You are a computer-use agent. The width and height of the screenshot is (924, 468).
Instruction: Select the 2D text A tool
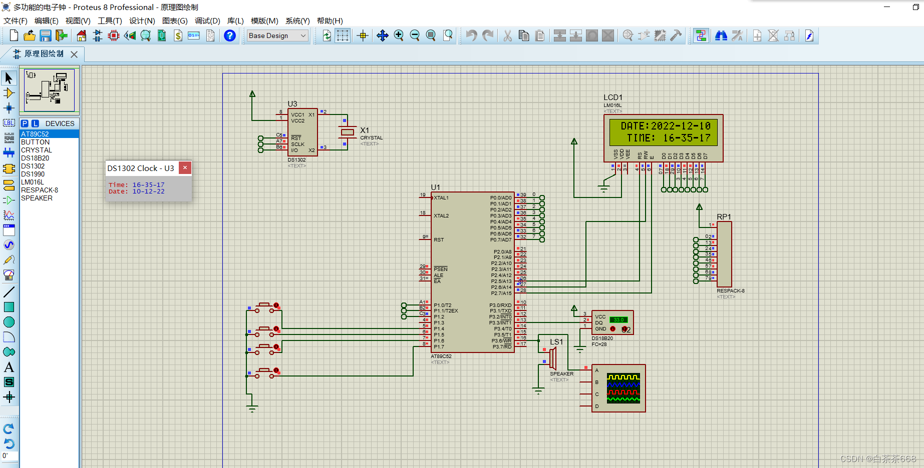(9, 367)
